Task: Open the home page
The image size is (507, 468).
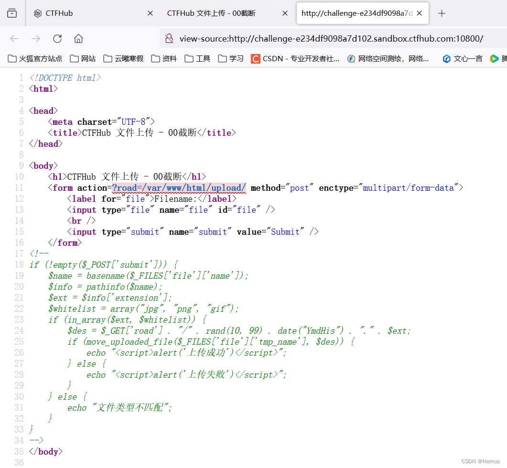Action: [78, 39]
